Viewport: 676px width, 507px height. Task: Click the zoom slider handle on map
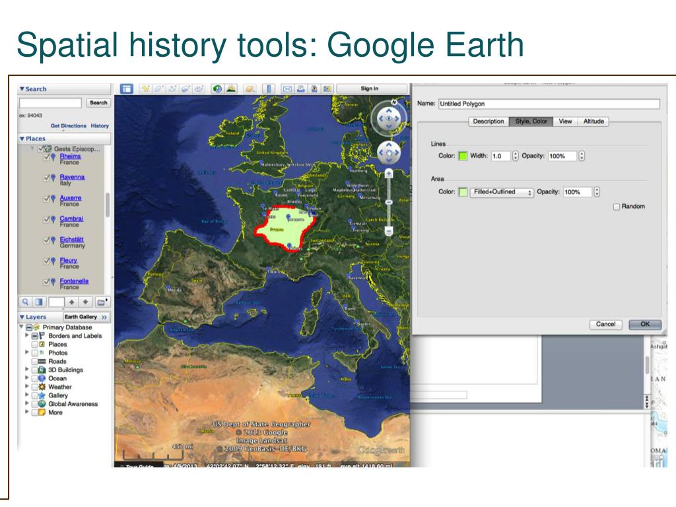388,202
